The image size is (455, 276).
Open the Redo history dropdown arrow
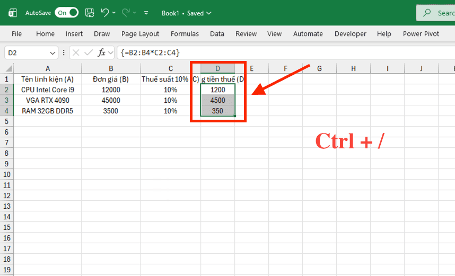click(x=135, y=13)
